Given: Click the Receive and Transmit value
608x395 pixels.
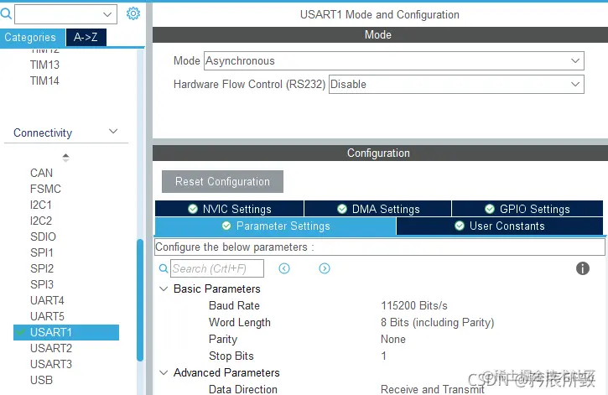Looking at the screenshot, I should point(433,389).
